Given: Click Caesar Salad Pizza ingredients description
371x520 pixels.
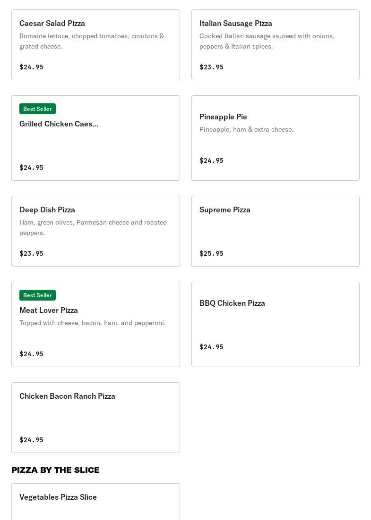Looking at the screenshot, I should point(91,41).
